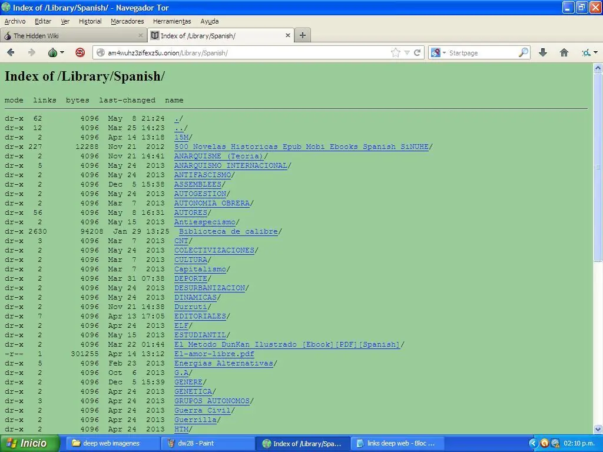Click the orange system tray icon

click(x=544, y=443)
